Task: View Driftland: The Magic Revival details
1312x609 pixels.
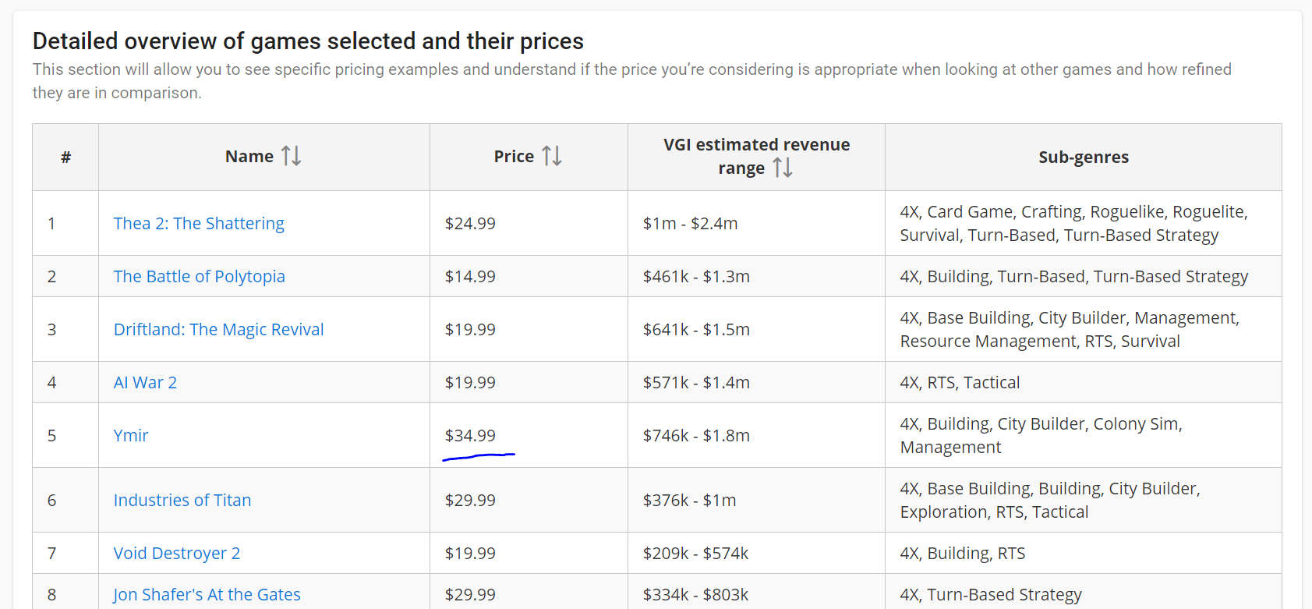Action: click(x=218, y=329)
